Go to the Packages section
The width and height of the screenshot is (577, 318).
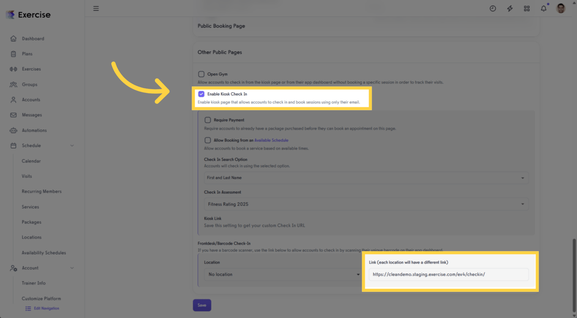tap(30, 222)
